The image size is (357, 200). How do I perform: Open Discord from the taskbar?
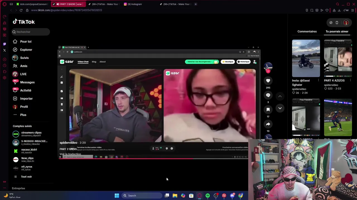click(x=232, y=196)
